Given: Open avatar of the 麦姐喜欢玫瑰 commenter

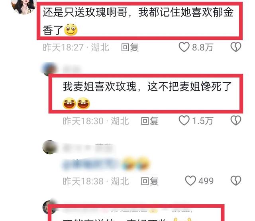Looking at the screenshot, I should pos(49,69).
